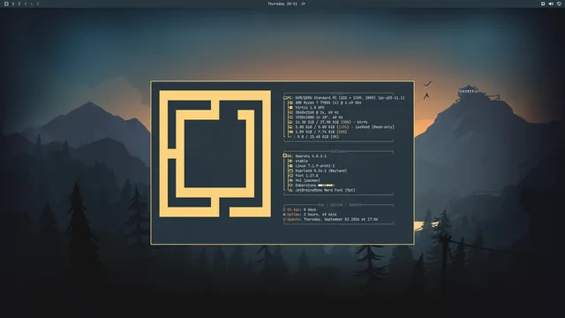Screen dimensions: 565x318
Task: Switch to workspace 1
Action: 13,4
